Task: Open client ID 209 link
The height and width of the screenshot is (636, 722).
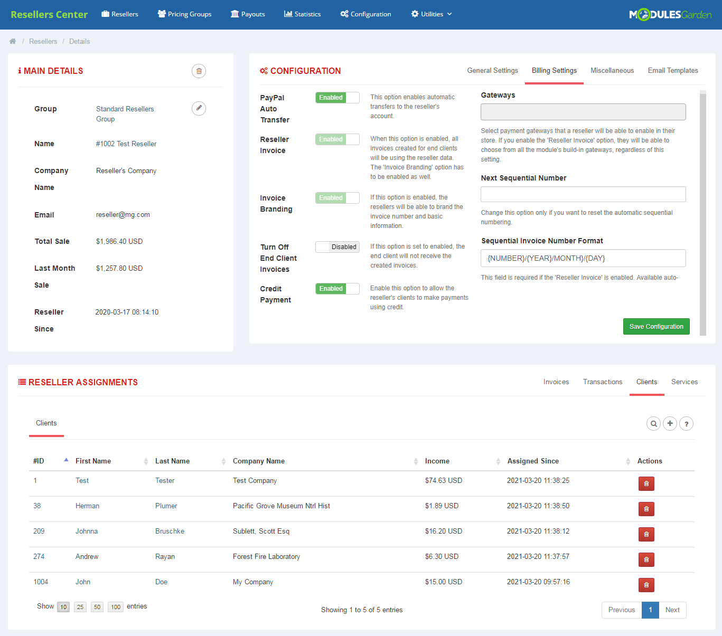Action: [39, 531]
